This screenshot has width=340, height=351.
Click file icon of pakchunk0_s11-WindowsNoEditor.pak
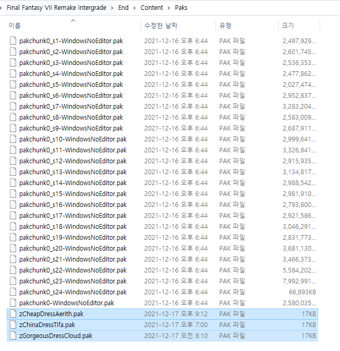(13, 150)
